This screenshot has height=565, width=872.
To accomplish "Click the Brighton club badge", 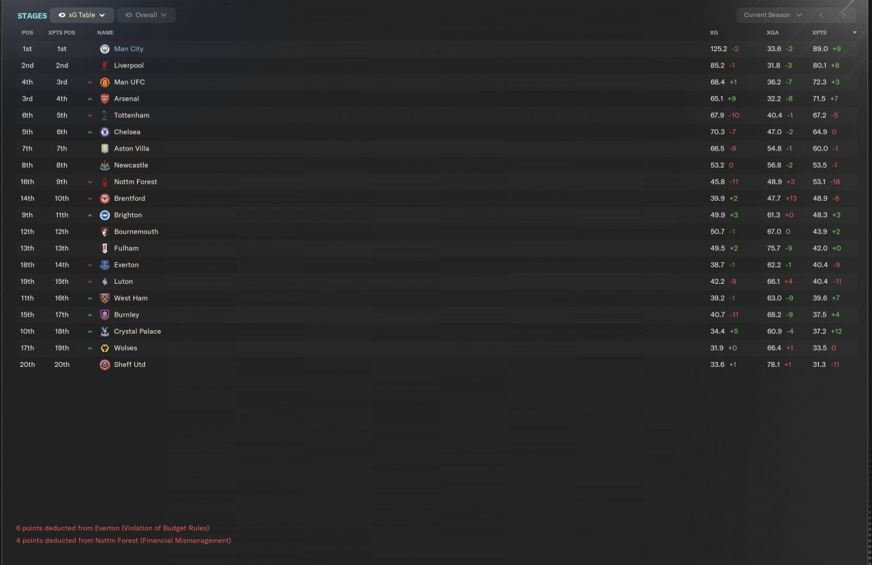I will pos(105,215).
